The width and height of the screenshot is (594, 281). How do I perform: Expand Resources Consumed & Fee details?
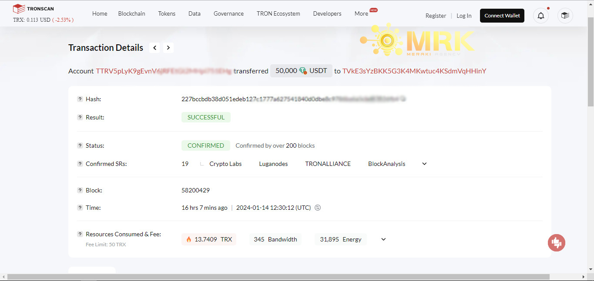[x=383, y=239]
